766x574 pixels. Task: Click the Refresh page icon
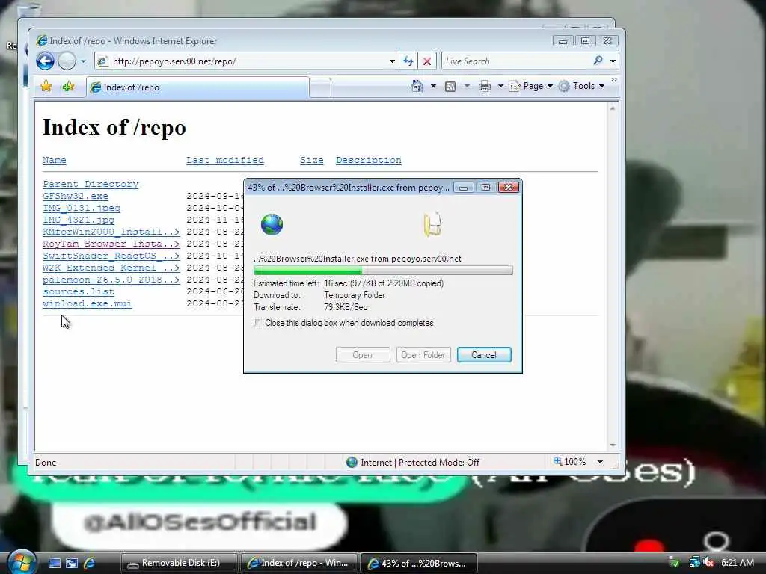point(408,61)
